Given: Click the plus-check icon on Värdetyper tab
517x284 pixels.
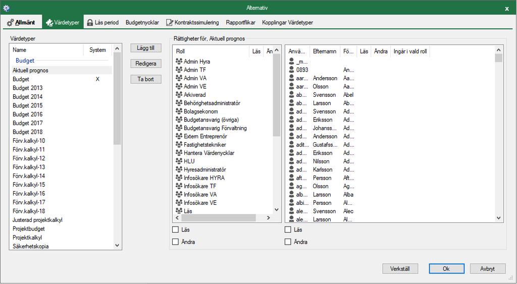Looking at the screenshot, I should [x=50, y=23].
